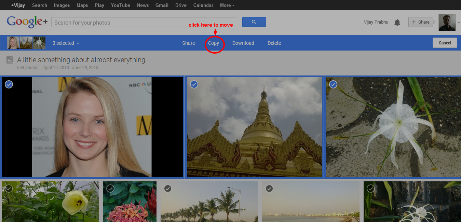The width and height of the screenshot is (461, 222).
Task: Download the selected photos
Action: (x=243, y=43)
